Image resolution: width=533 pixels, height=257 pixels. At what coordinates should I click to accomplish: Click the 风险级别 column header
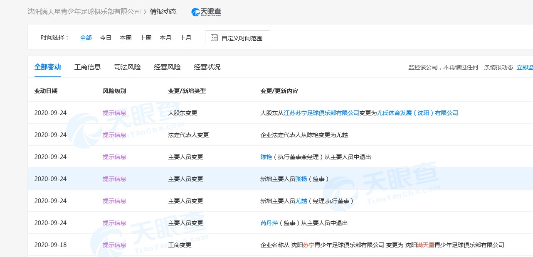[114, 91]
